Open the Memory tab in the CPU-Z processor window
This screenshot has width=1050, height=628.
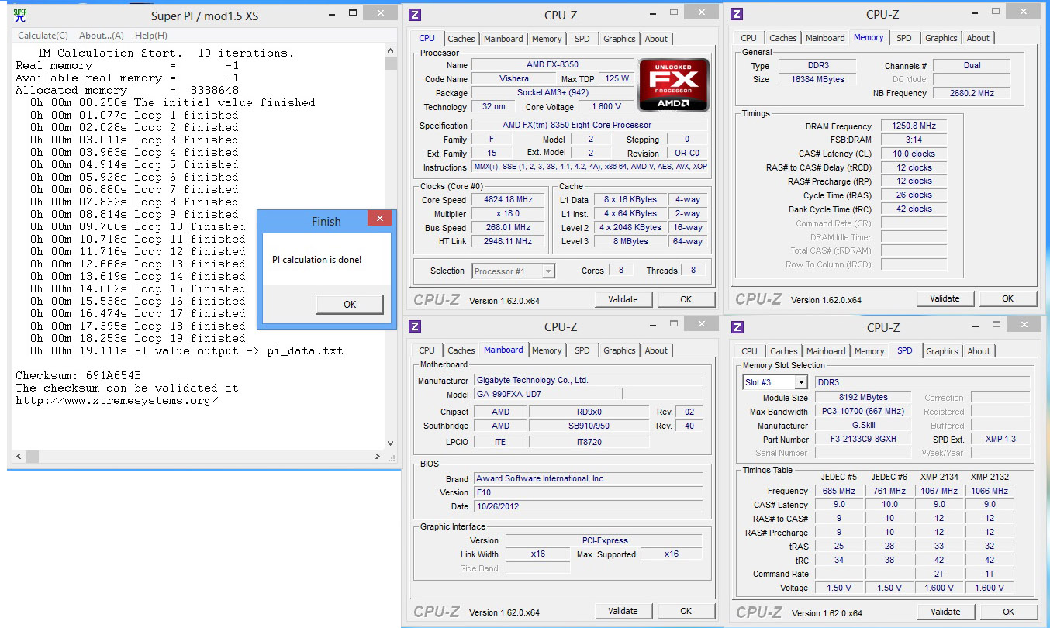[547, 39]
